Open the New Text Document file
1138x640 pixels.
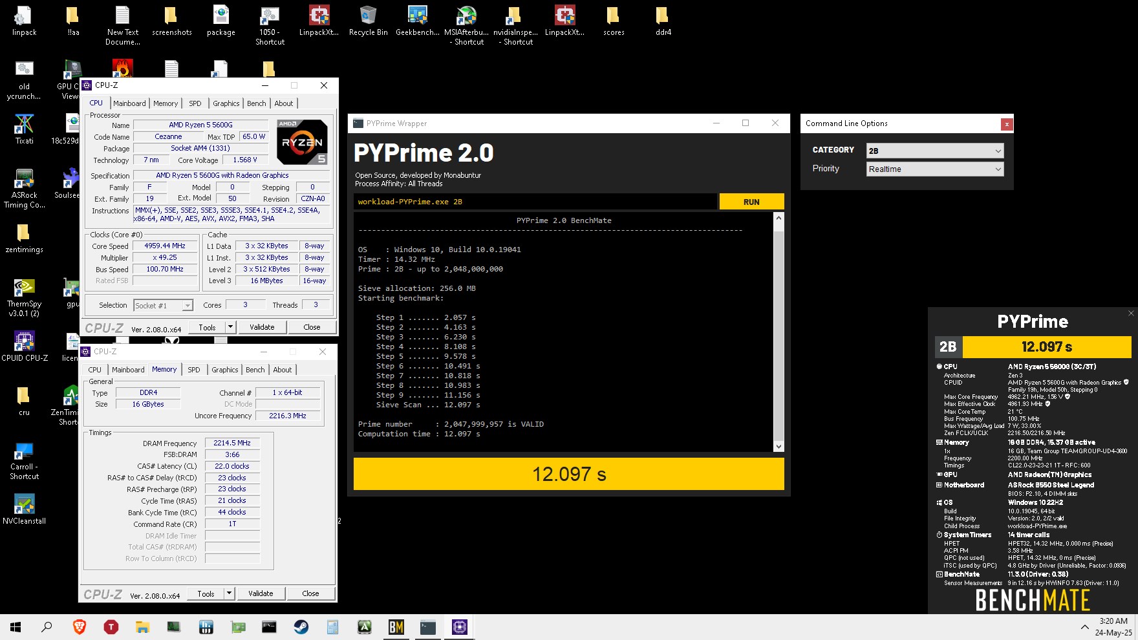pos(123,25)
